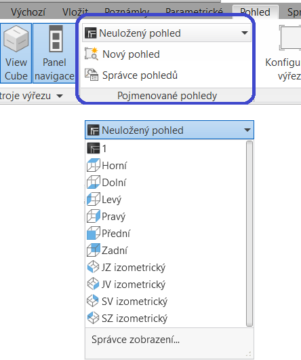Screen dimensions: 301x360
Task: Collapse the open Neuložený pohled list arrow
Action: 247,130
